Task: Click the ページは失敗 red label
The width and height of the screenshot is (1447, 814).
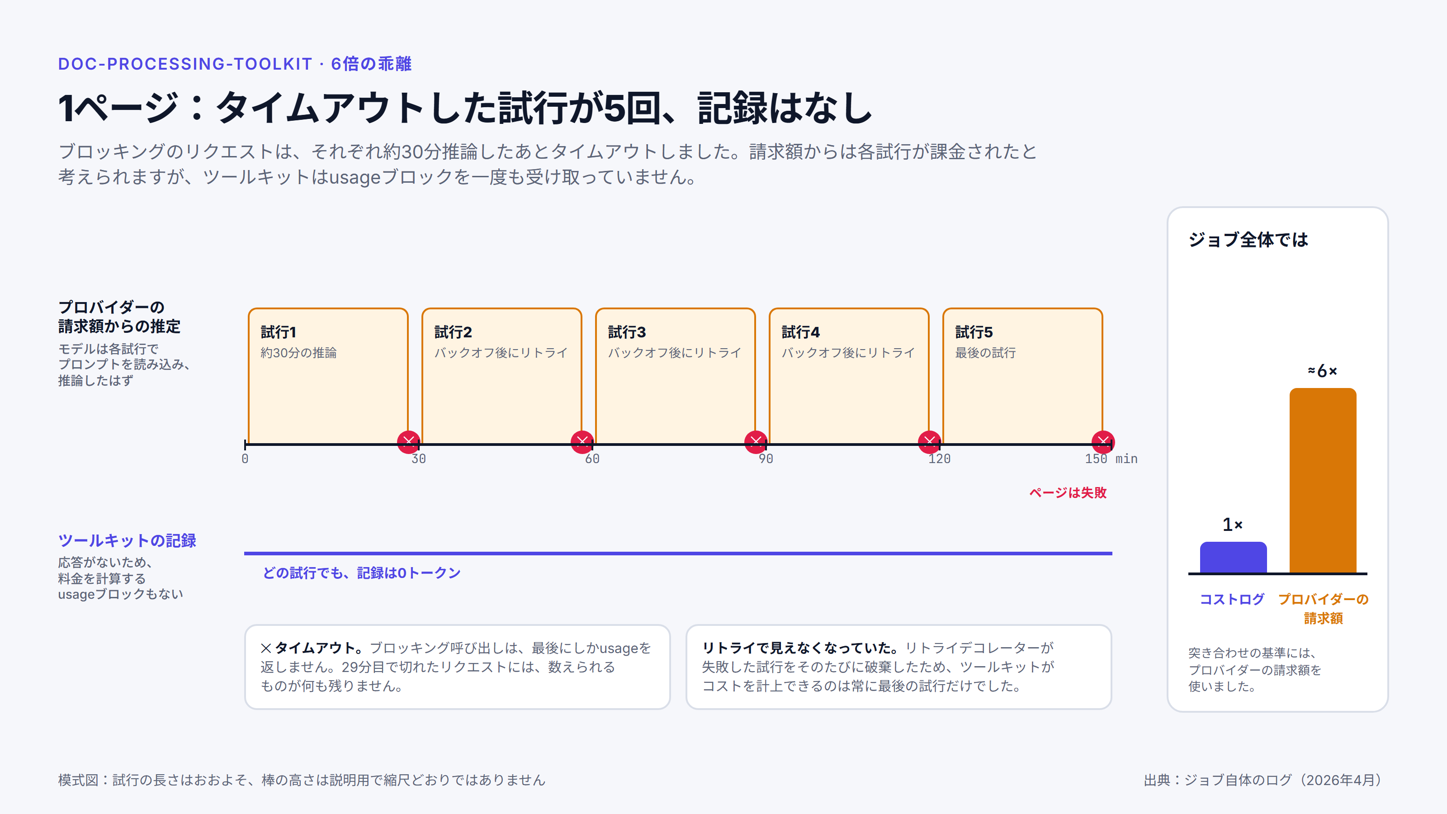Action: pos(1068,492)
